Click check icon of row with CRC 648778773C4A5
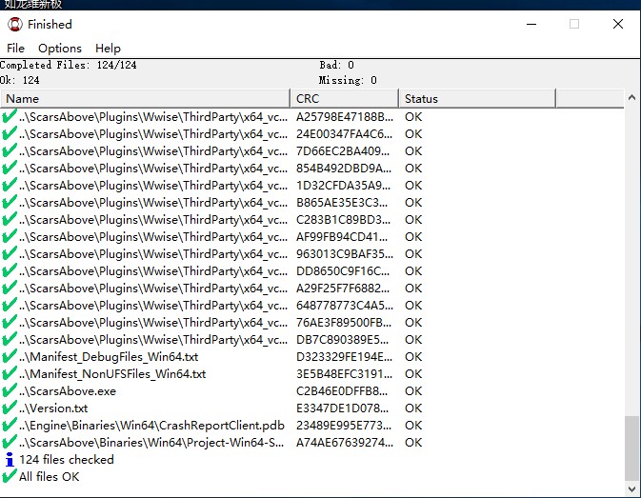This screenshot has width=641, height=498. pyautogui.click(x=9, y=306)
